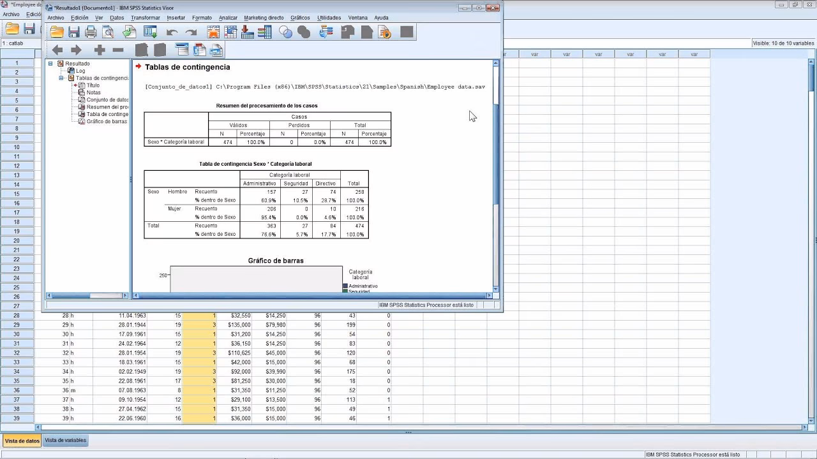
Task: Collapse the Resultado root tree node
Action: [x=50, y=64]
